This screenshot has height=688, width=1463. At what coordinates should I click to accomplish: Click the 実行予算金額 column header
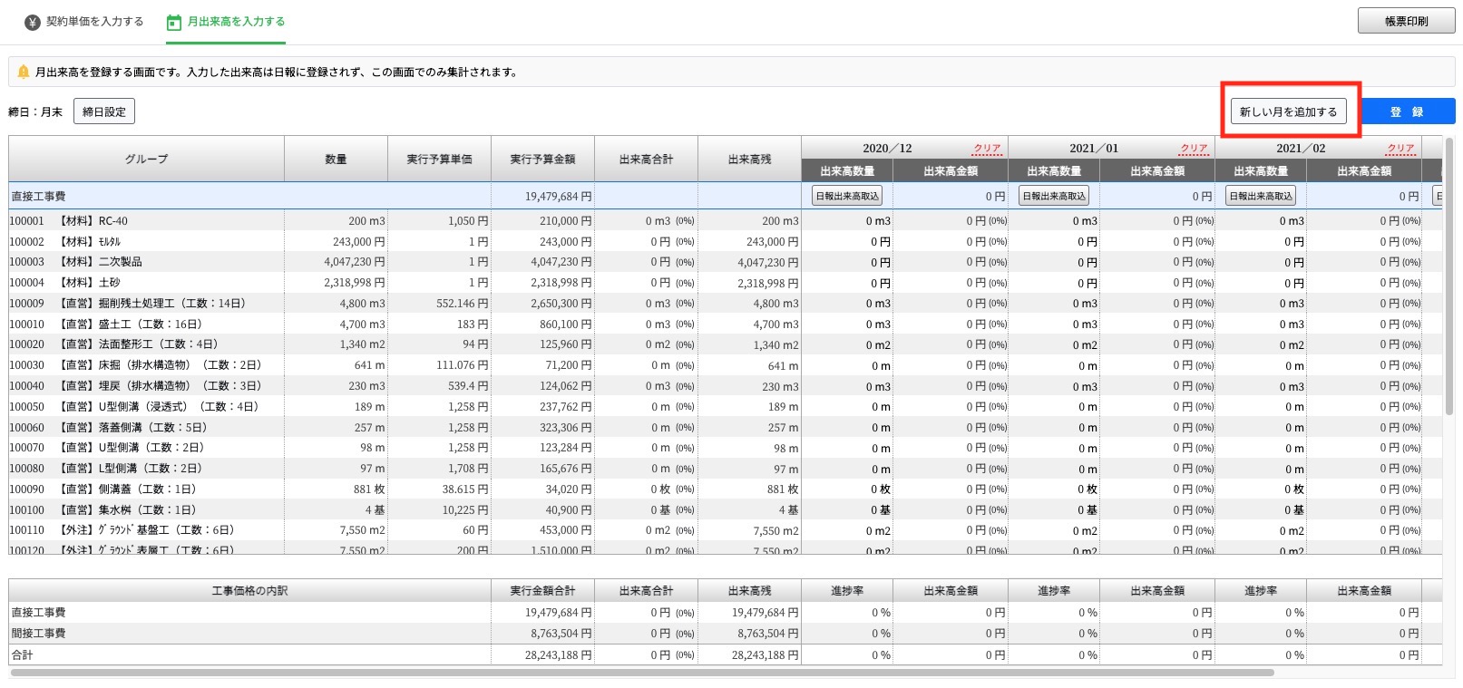[542, 159]
